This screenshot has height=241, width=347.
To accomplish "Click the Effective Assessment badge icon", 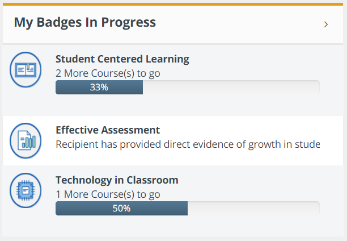I will [26, 140].
